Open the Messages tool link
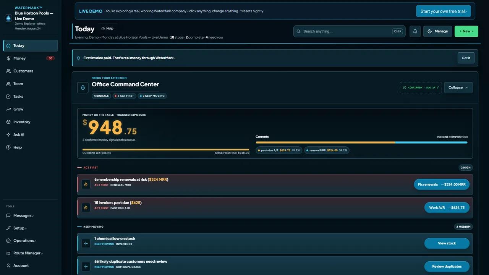The height and width of the screenshot is (275, 489). click(x=31, y=216)
